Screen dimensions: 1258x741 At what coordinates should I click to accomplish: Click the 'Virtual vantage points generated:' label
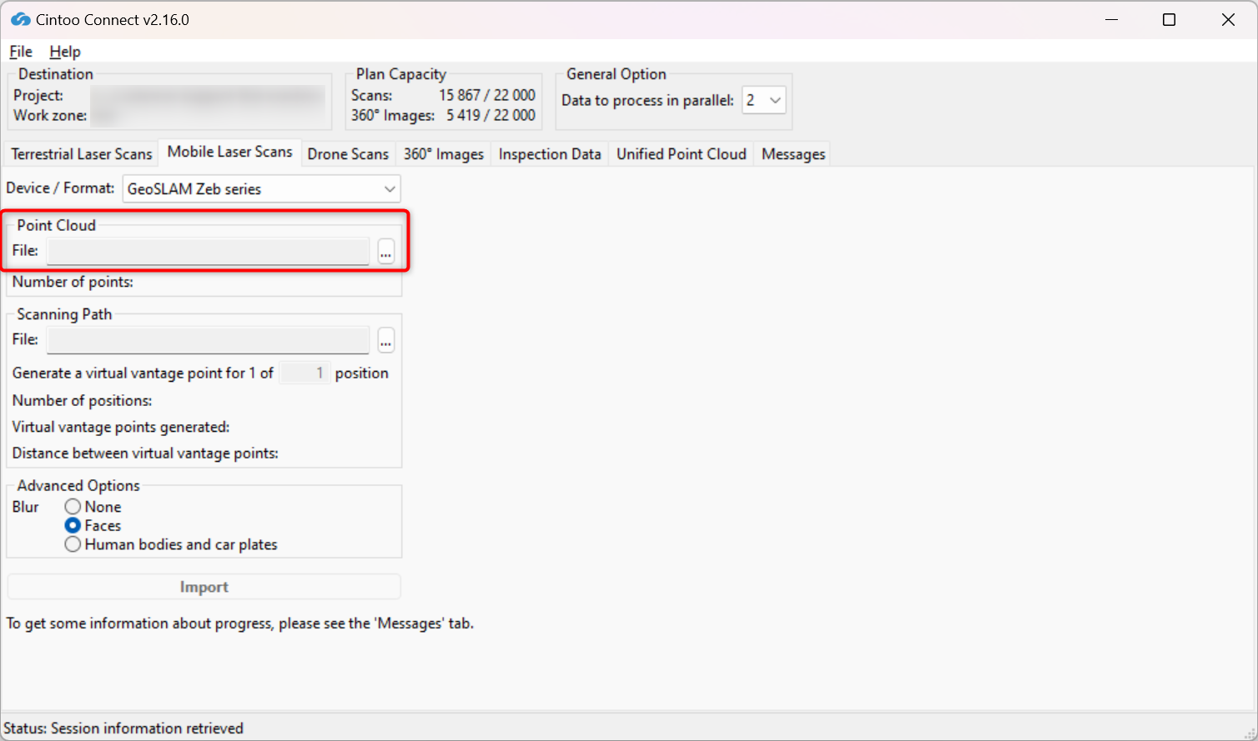(x=121, y=427)
